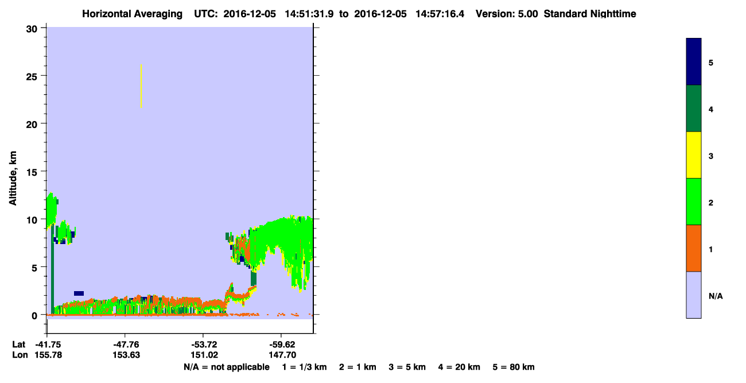Click the latitude value -47.76

point(125,345)
